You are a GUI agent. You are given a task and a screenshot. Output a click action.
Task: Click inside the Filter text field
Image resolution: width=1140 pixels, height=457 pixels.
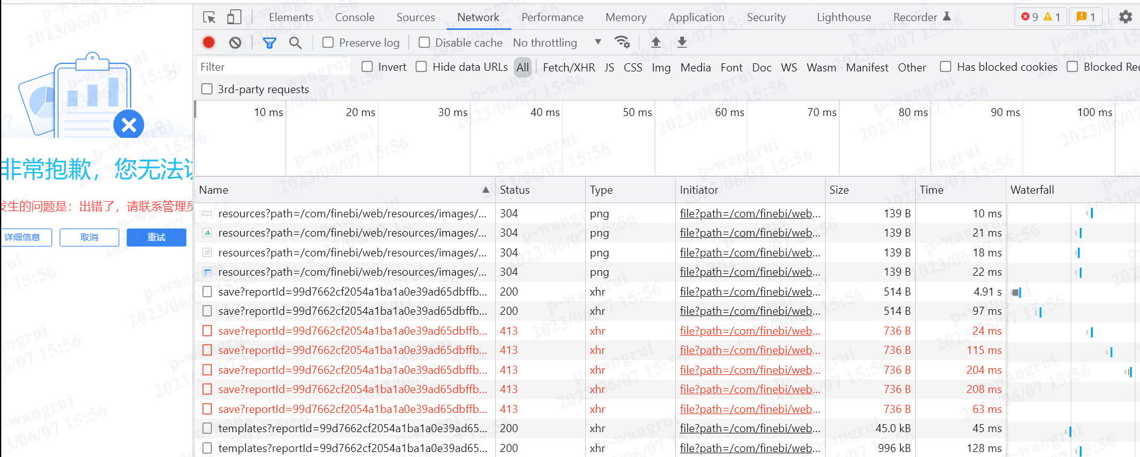coord(273,67)
